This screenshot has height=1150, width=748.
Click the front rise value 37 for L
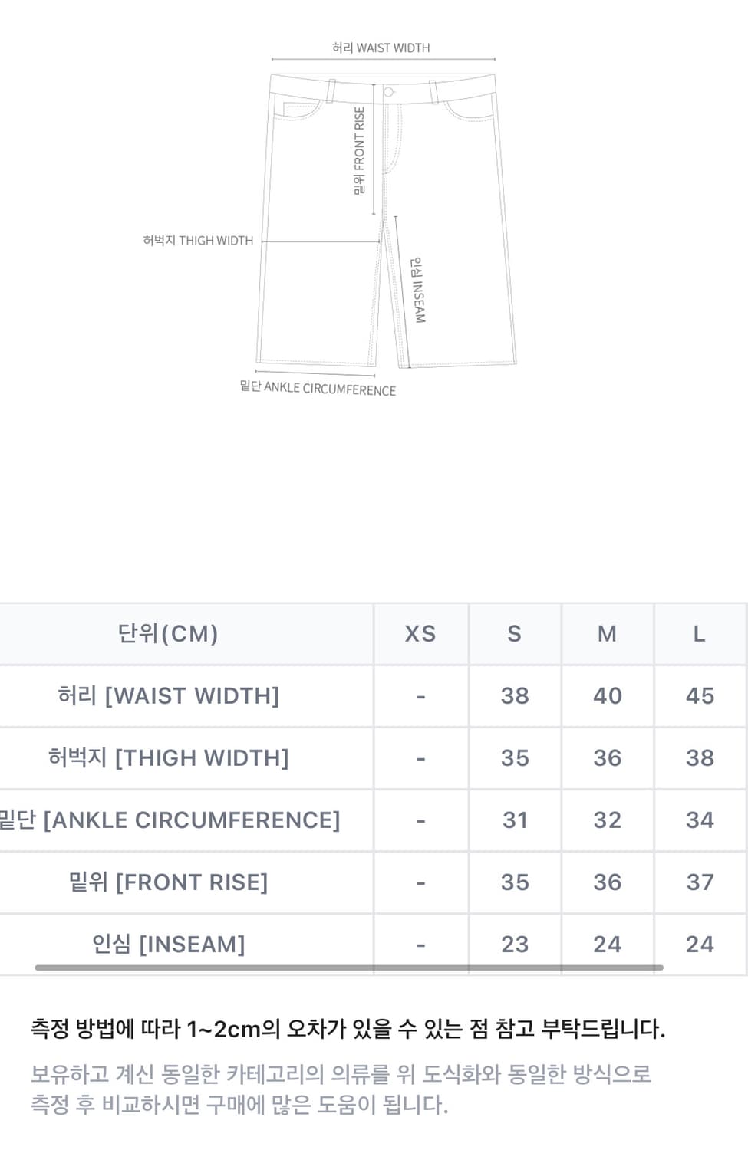pos(700,882)
